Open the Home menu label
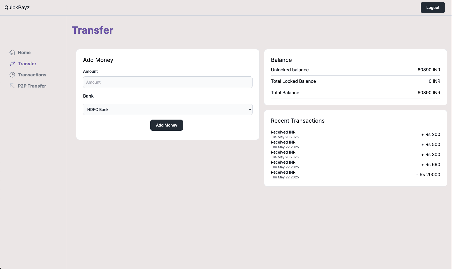 24,52
